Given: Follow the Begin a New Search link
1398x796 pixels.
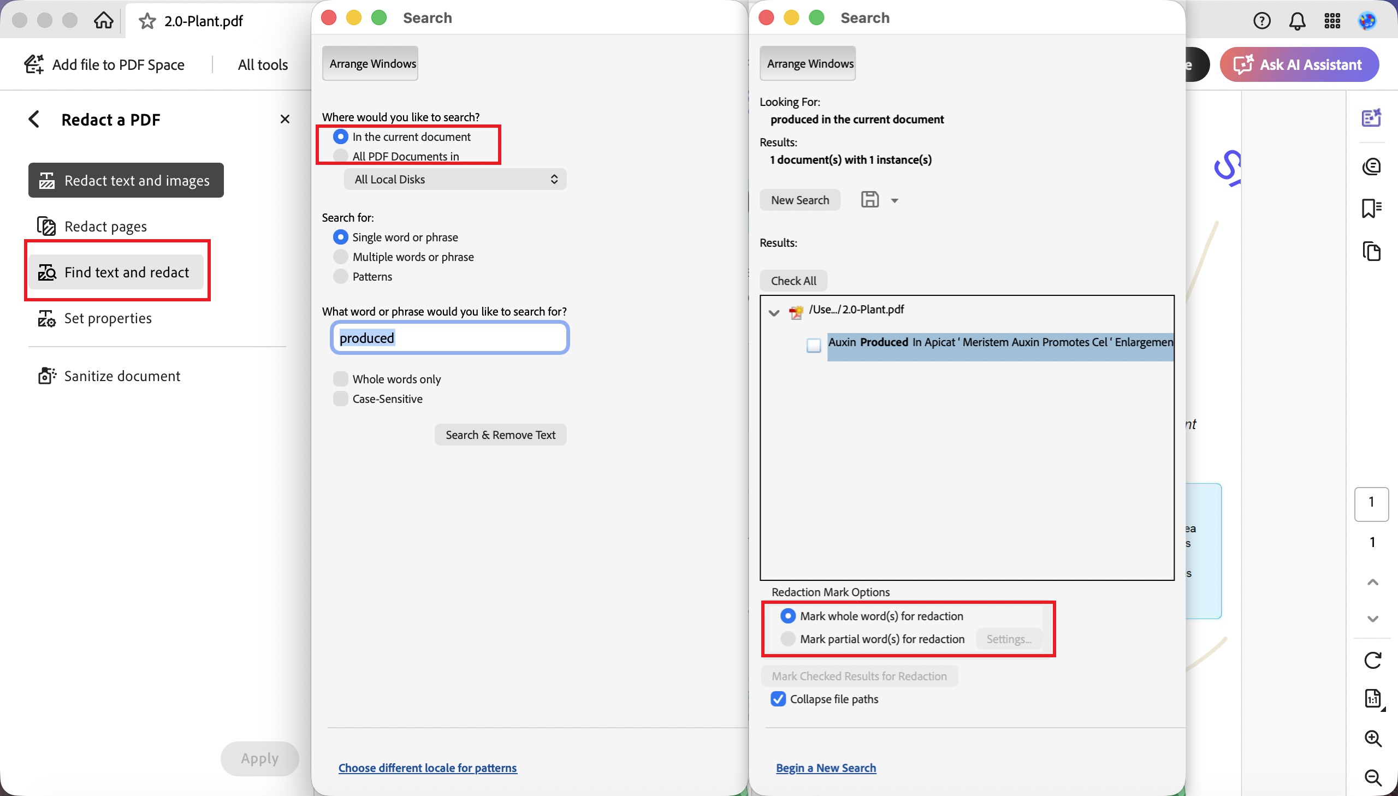Looking at the screenshot, I should coord(826,768).
